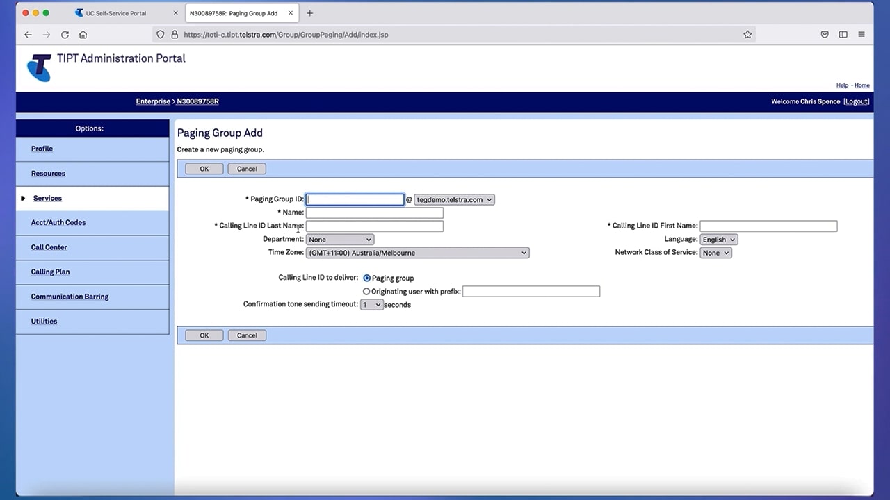Open the Department dropdown

coord(340,240)
